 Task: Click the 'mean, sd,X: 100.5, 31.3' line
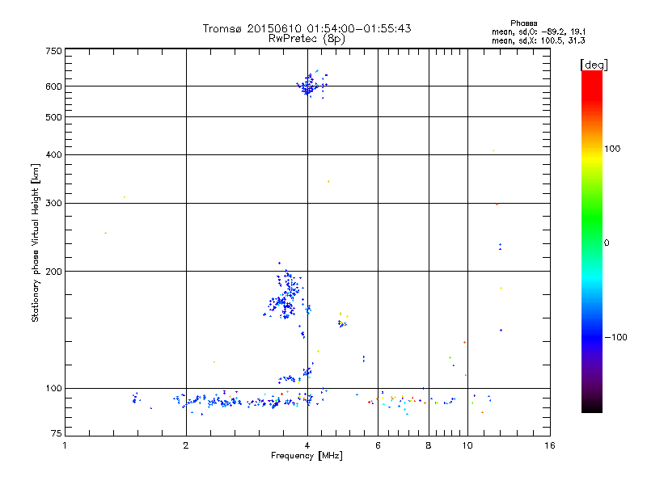539,41
